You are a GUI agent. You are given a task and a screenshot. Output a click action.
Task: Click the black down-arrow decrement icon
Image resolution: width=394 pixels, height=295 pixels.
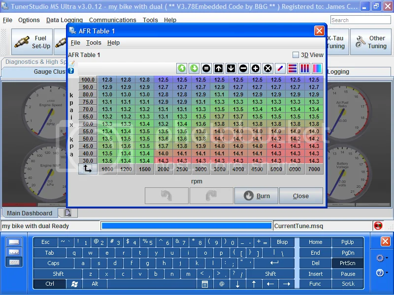click(x=231, y=68)
